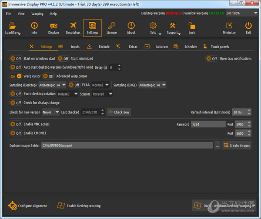Open the Sampling (DXGL) dropdown
Viewport: 261px width, 219px height.
coord(152,85)
